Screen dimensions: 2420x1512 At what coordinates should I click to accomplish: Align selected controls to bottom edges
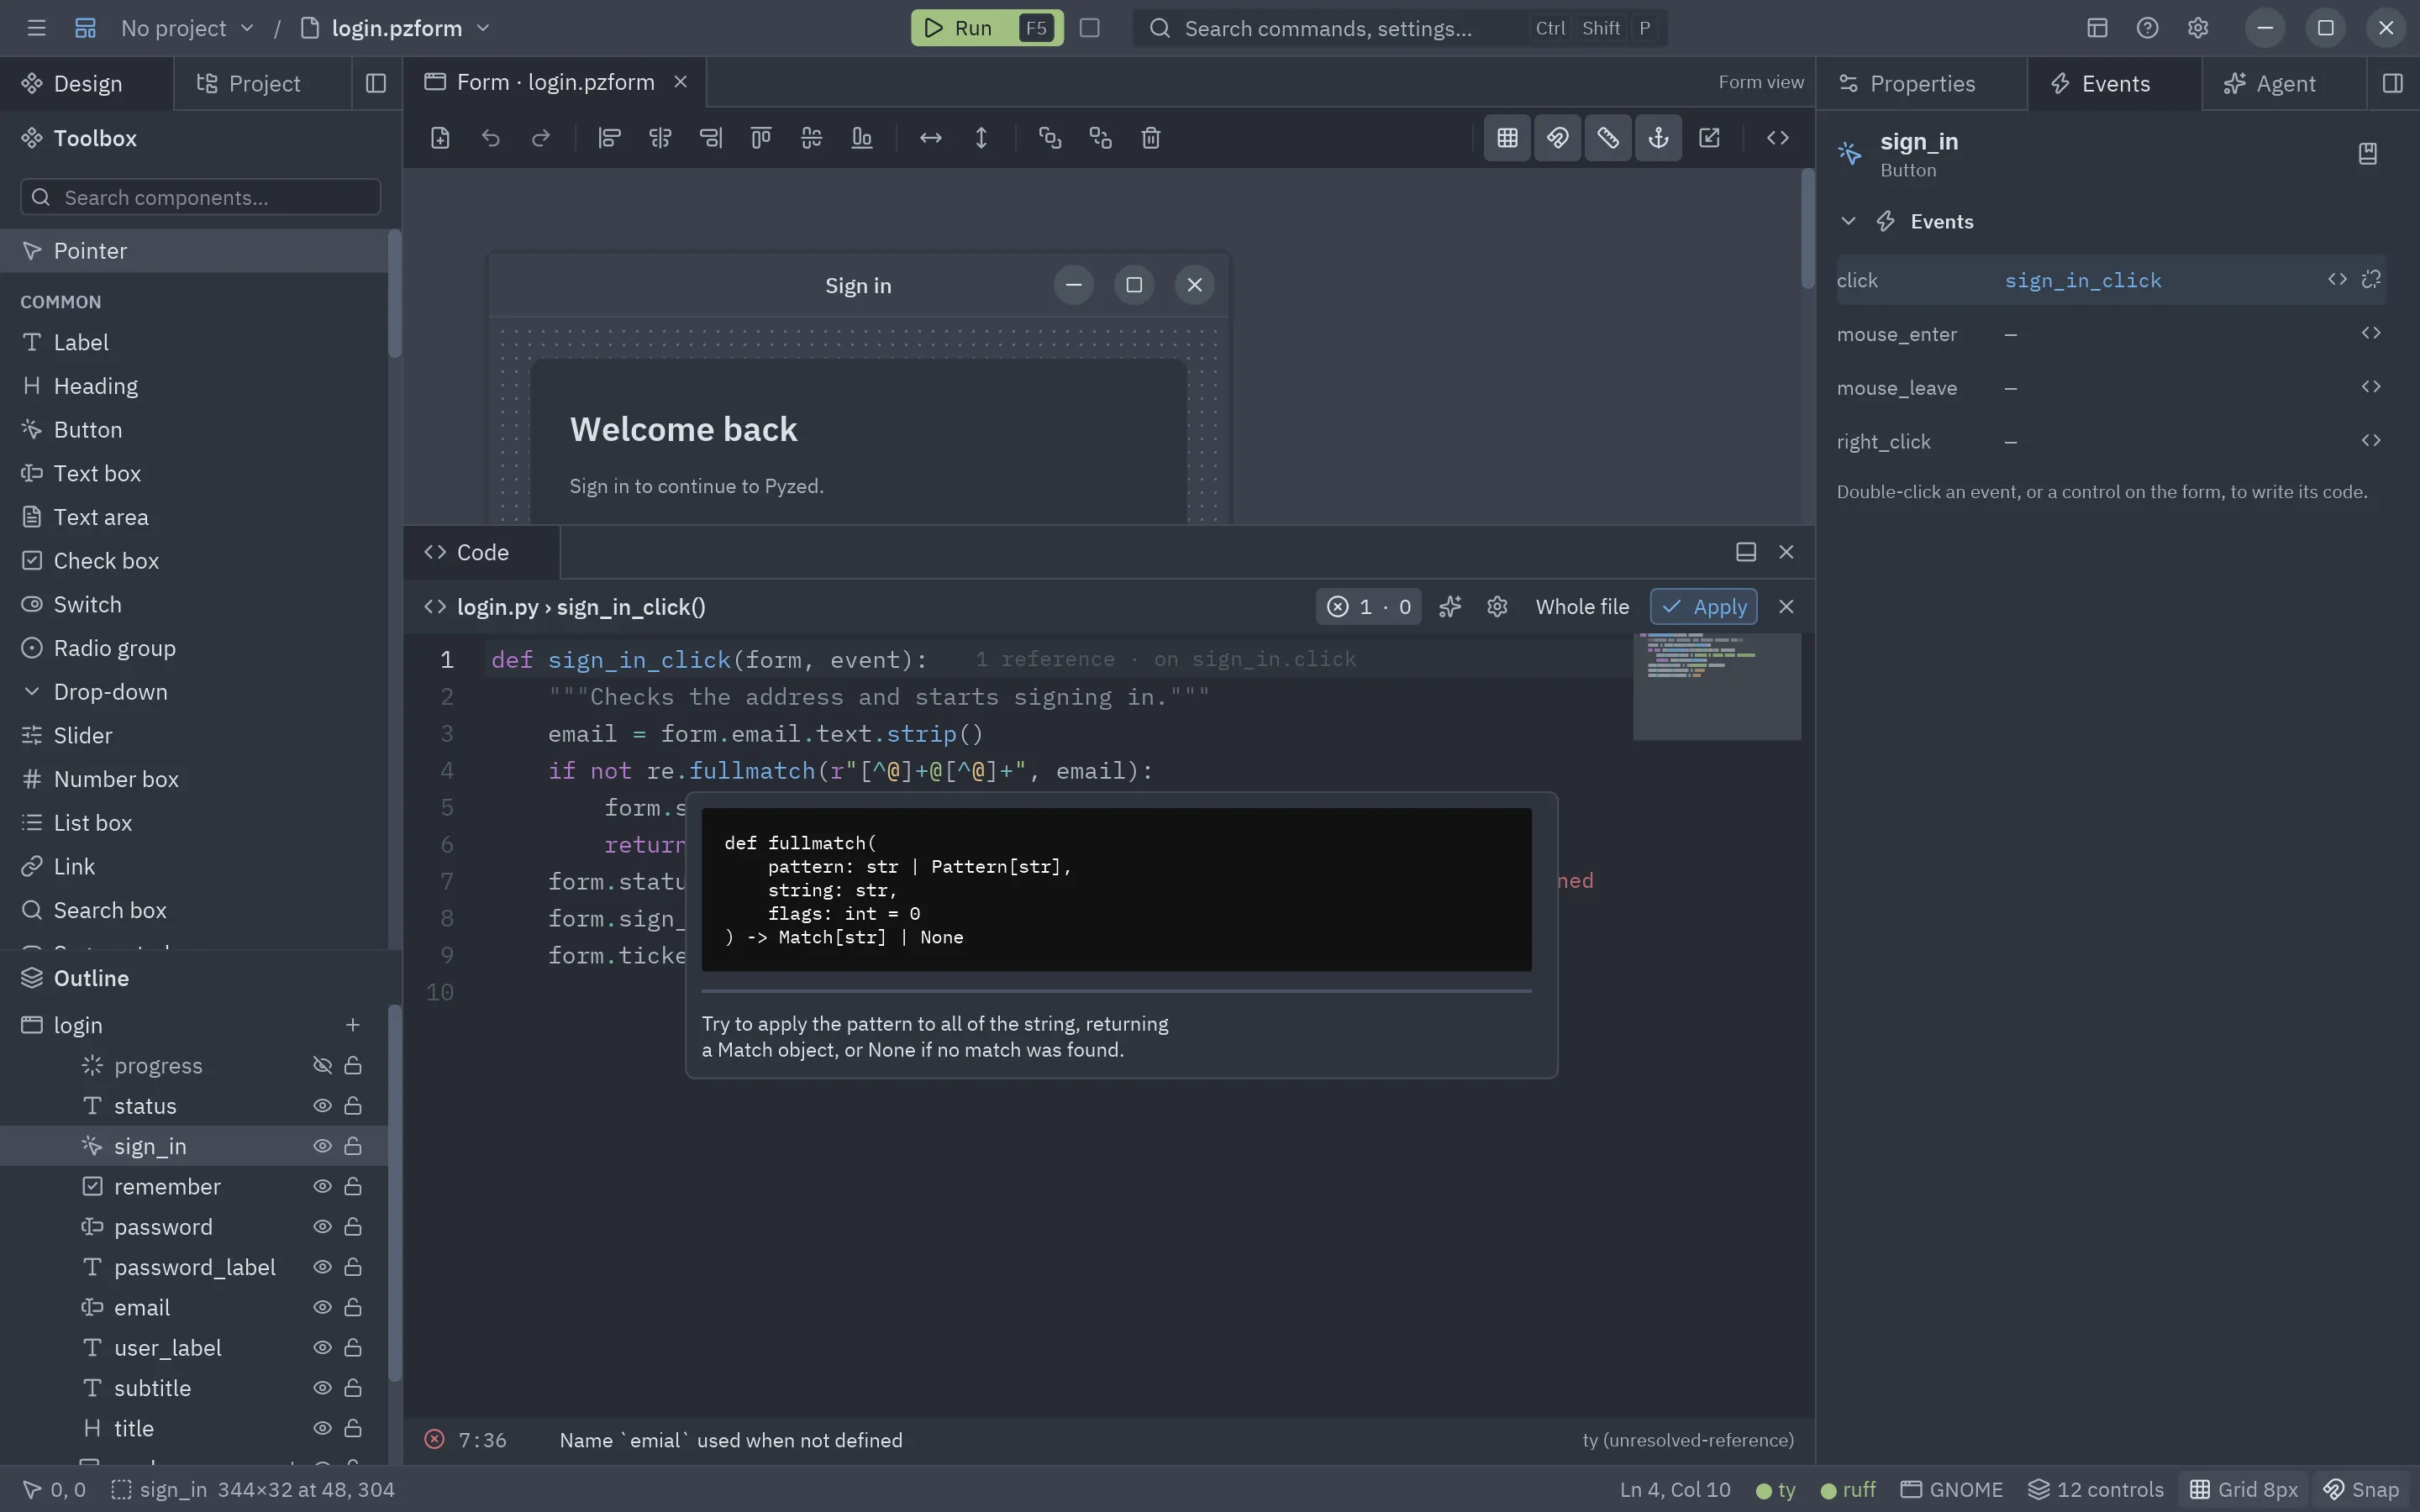862,138
